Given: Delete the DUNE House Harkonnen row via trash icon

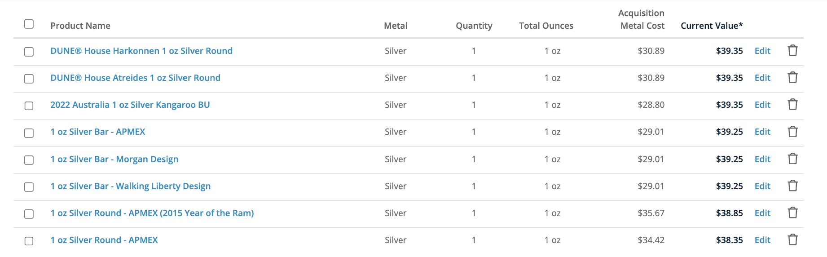Looking at the screenshot, I should tap(793, 50).
